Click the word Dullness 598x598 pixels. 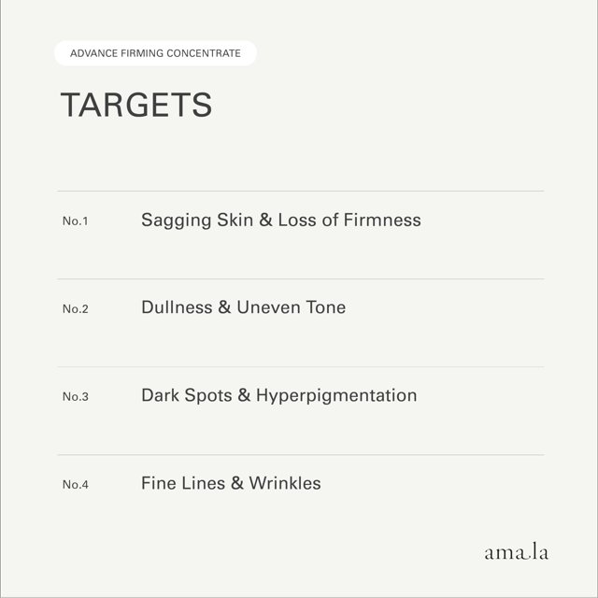click(x=177, y=307)
